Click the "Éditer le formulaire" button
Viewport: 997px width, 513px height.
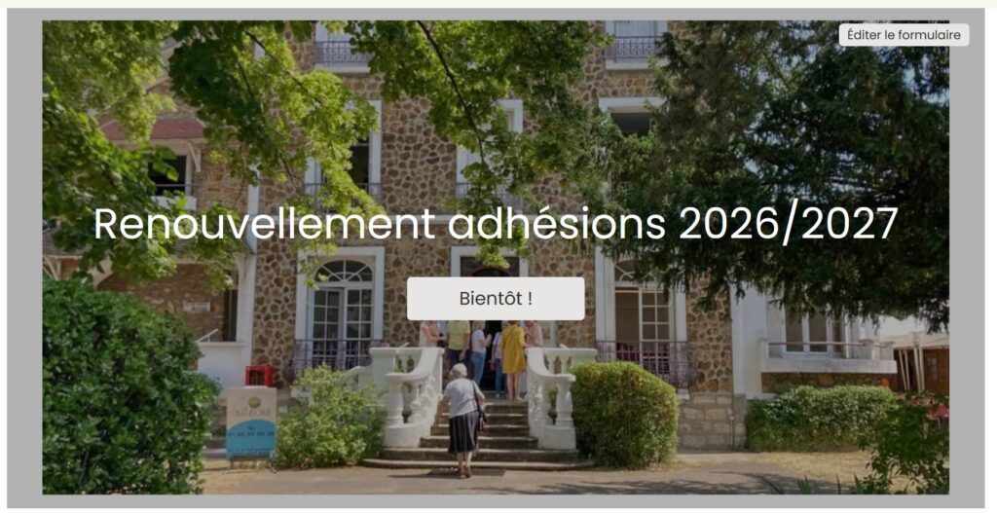click(904, 35)
